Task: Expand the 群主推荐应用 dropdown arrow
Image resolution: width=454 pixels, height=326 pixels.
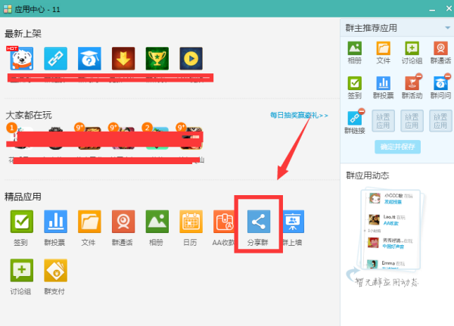Action: point(447,28)
